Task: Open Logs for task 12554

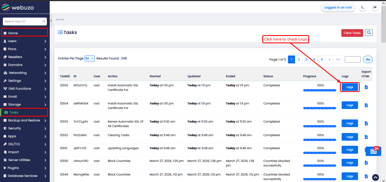Action: [350, 105]
